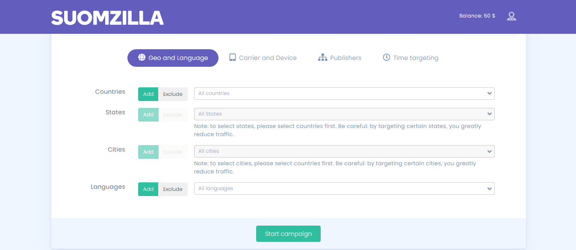
Task: Switch Languages to Exclude mode
Action: [173, 189]
